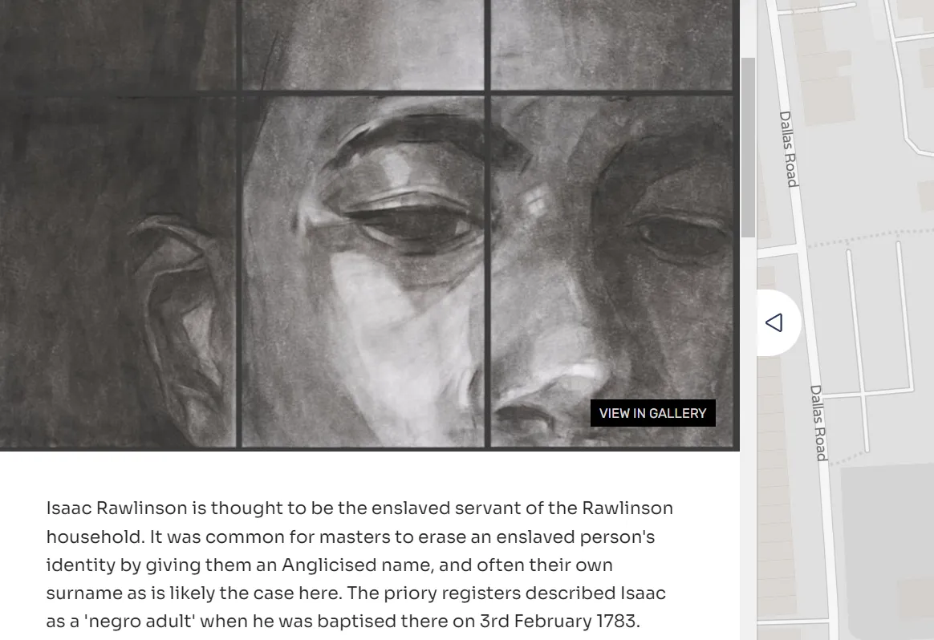
Task: Click the top-right portrait panel
Action: tap(611, 45)
